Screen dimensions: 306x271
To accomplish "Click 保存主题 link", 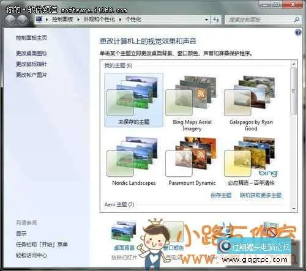I will [221, 195].
